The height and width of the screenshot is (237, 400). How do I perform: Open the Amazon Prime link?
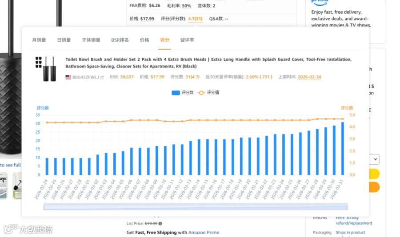pos(204,233)
